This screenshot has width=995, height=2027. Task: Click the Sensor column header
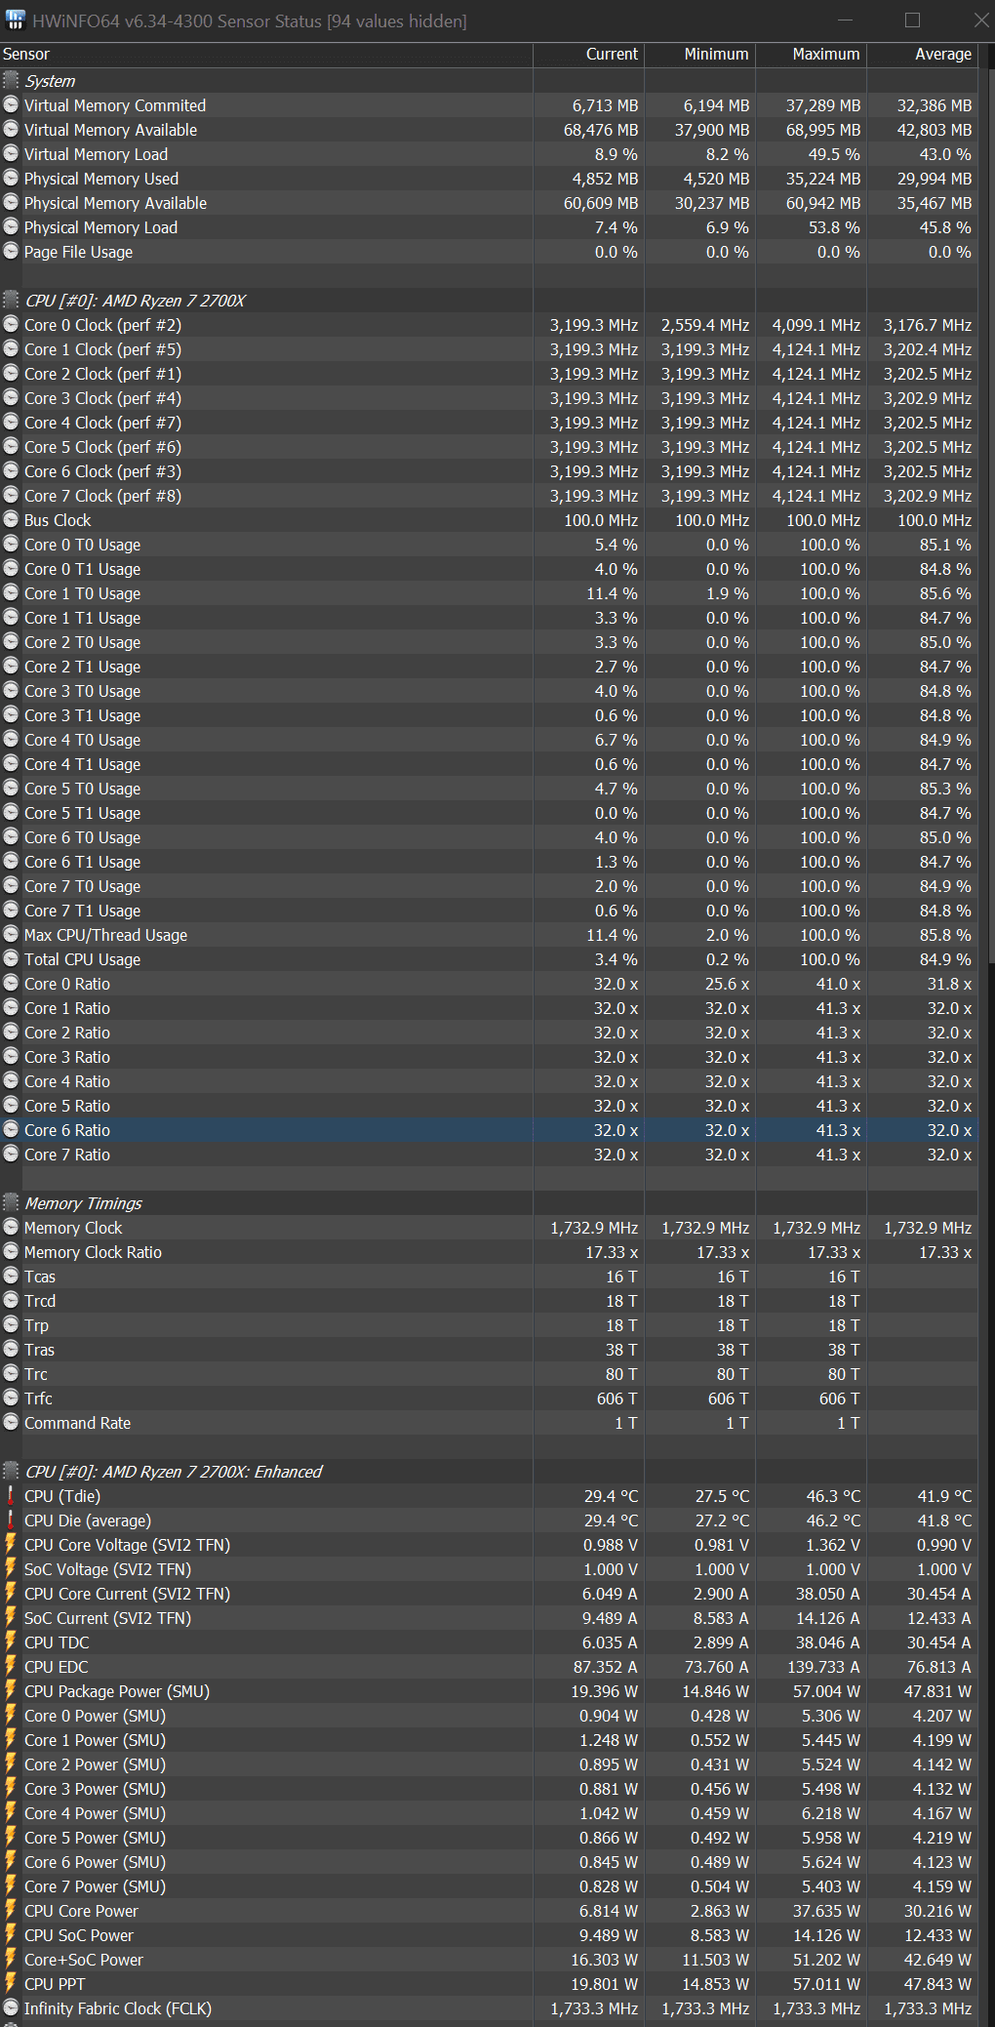266,55
